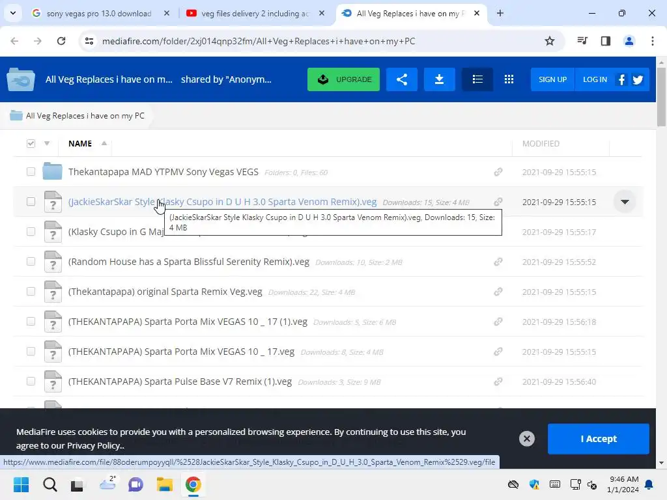This screenshot has height=500, width=667.
Task: Switch to list view layout
Action: click(x=477, y=79)
